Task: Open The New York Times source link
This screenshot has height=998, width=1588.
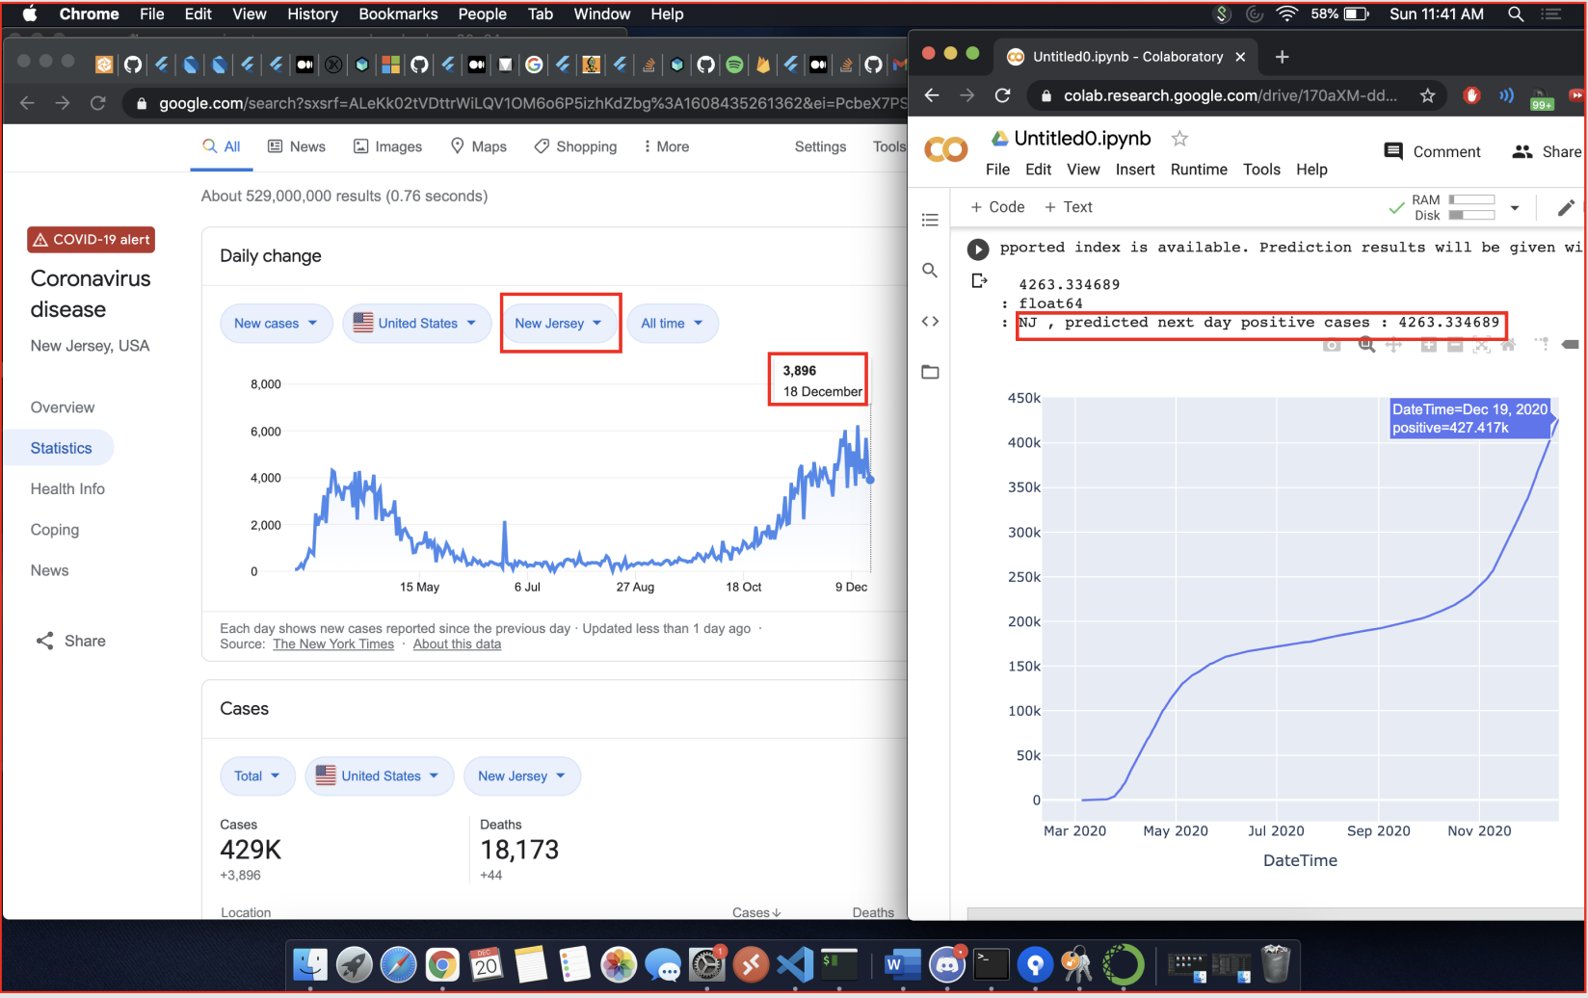Action: coord(333,644)
